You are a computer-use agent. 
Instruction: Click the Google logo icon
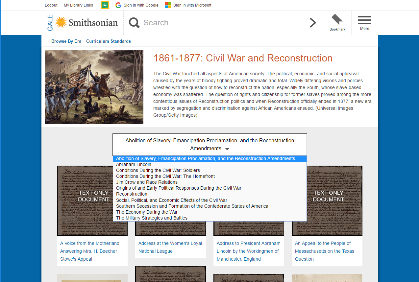[x=118, y=5]
